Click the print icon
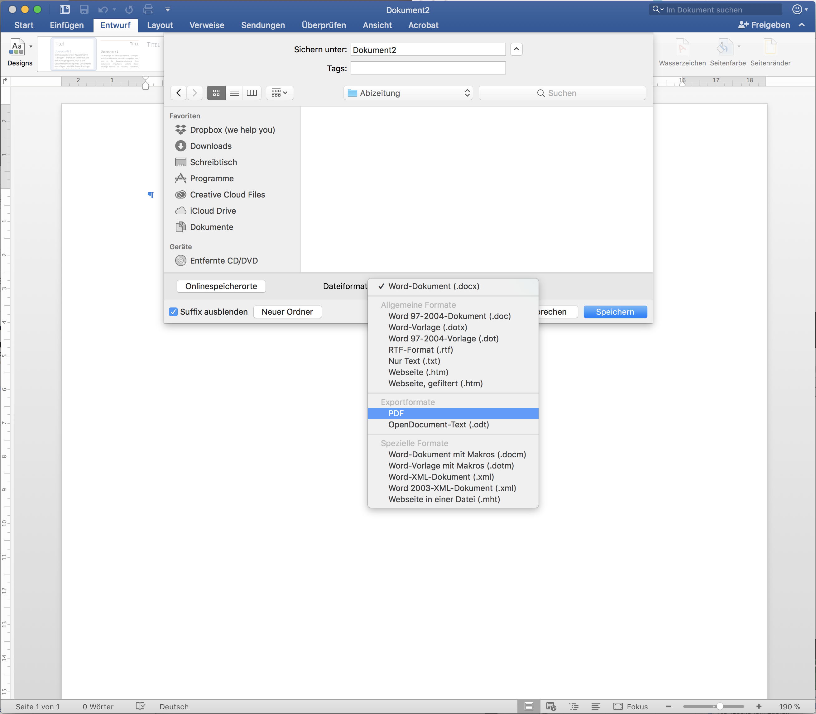The height and width of the screenshot is (714, 816). click(x=148, y=10)
